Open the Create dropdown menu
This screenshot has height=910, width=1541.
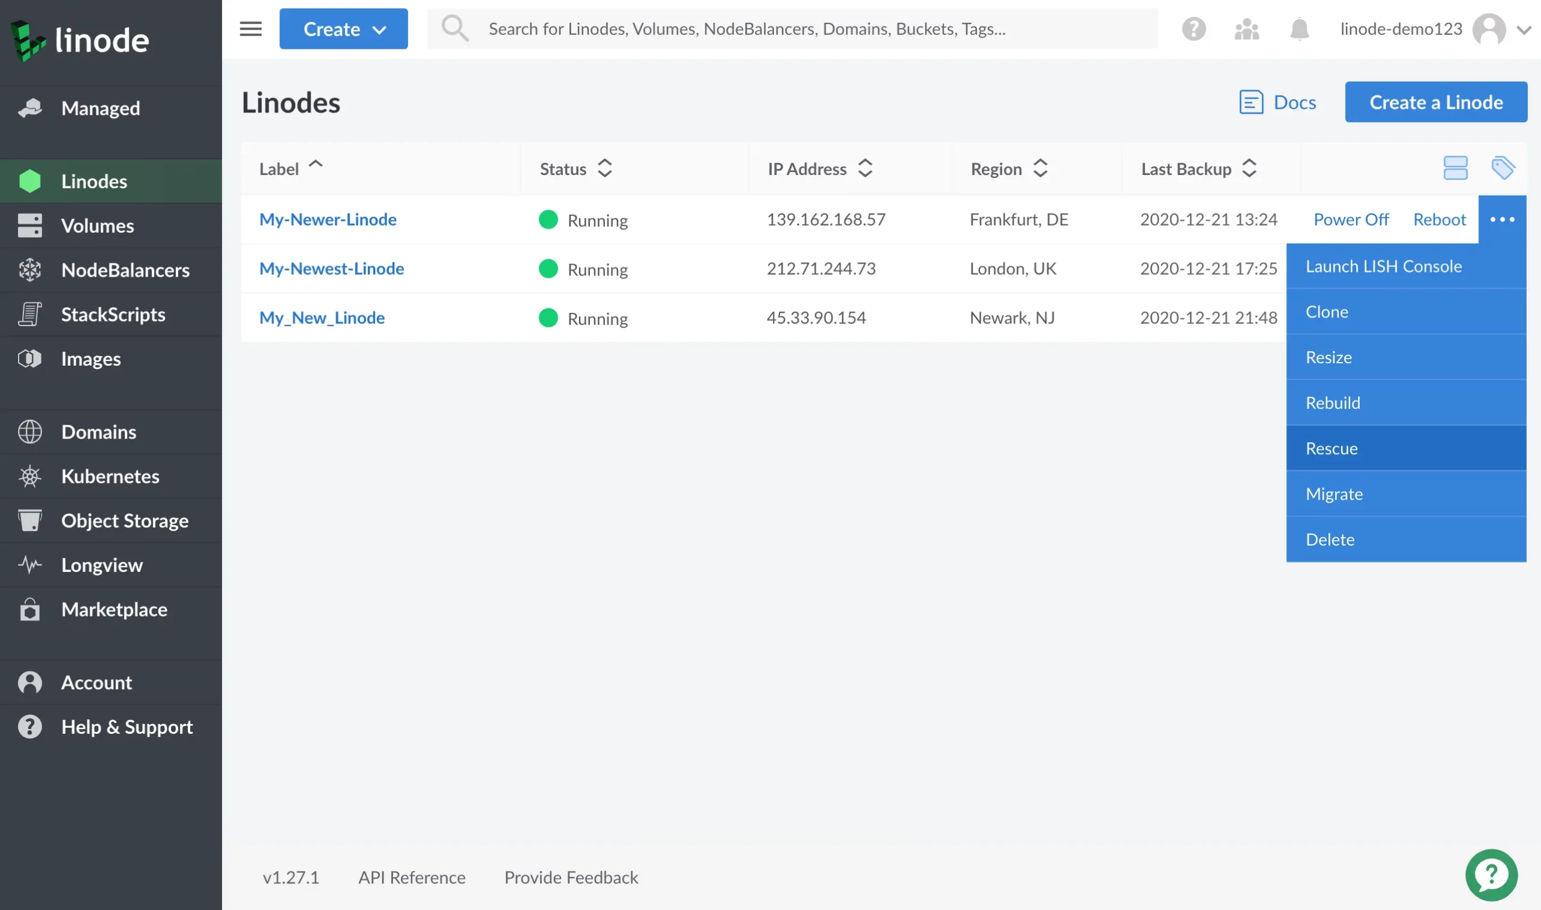(x=344, y=28)
